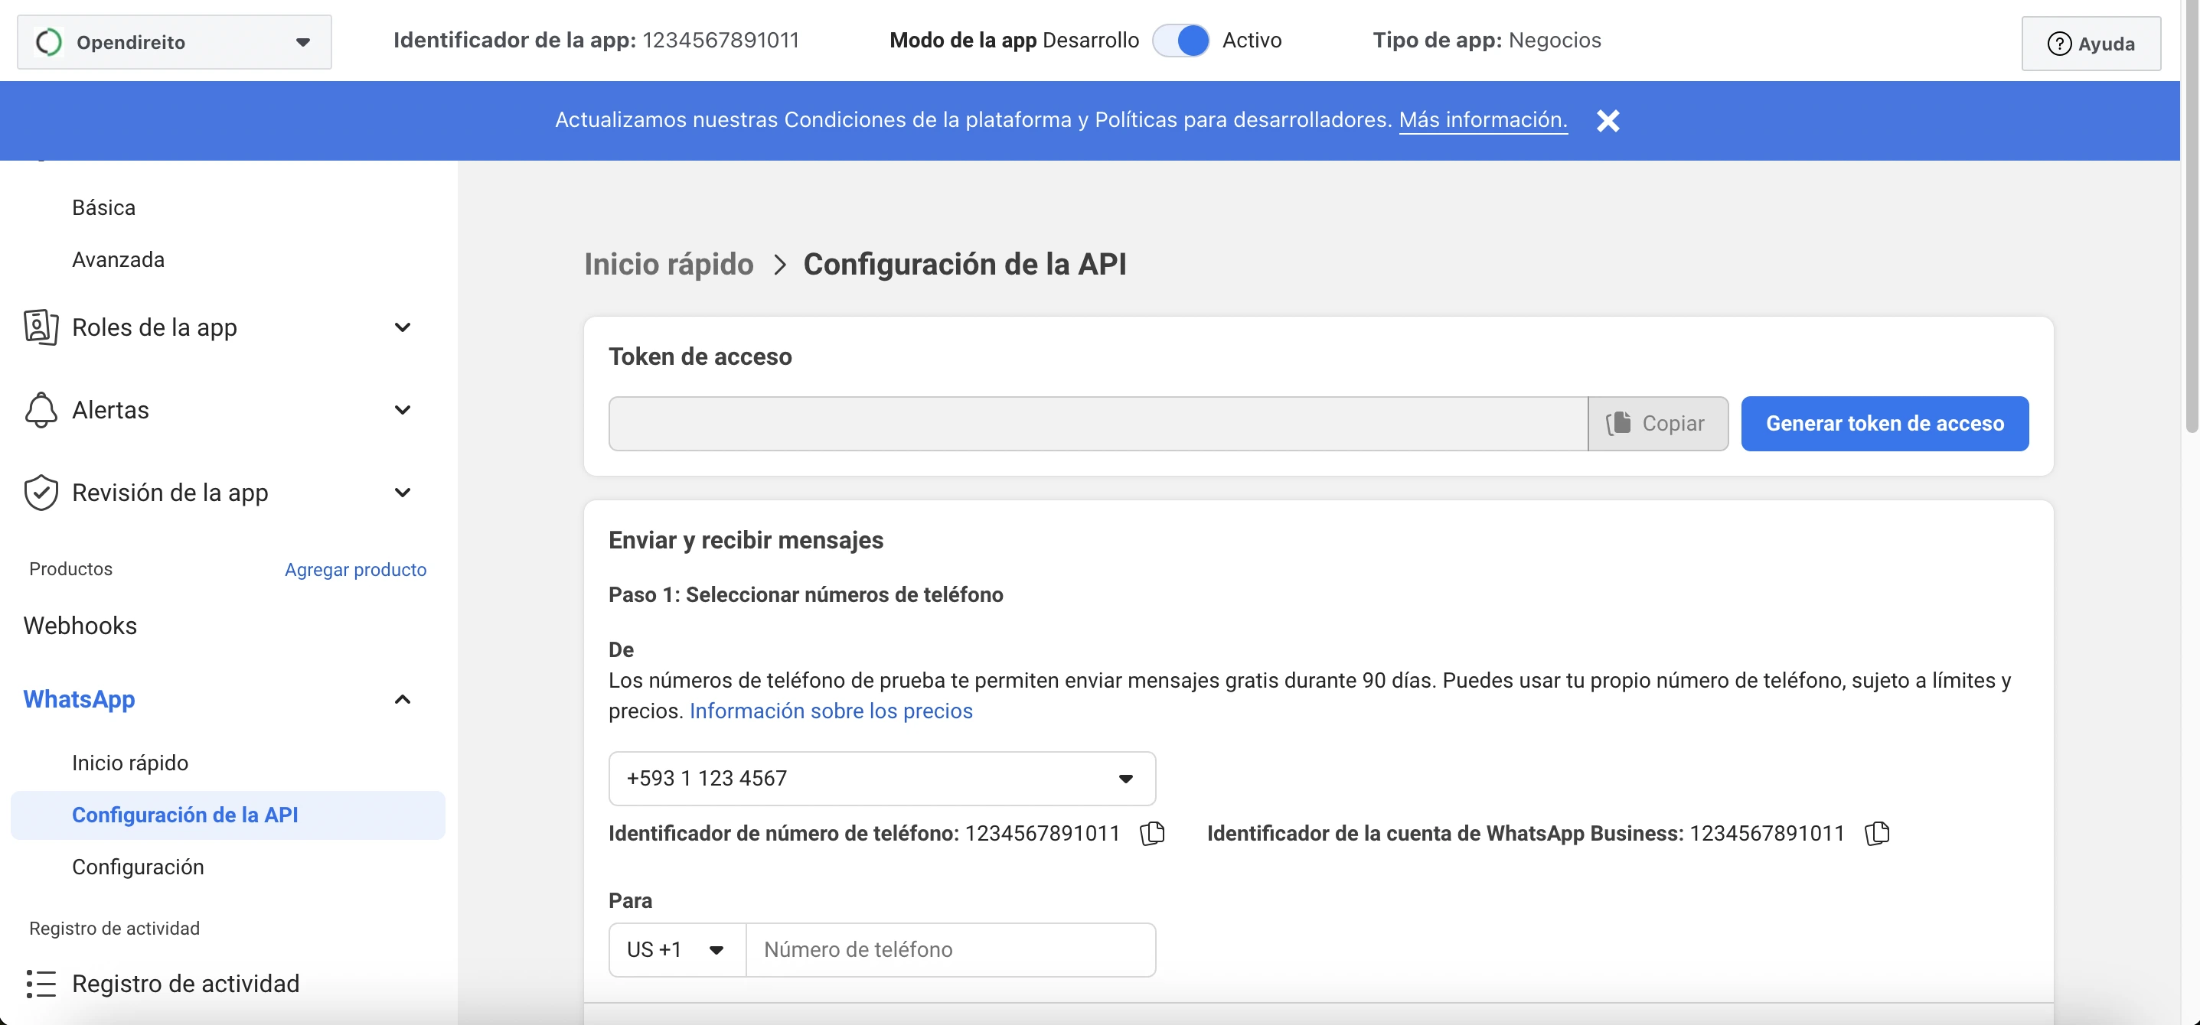Select Webhooks in the sidebar
Viewport: 2200px width, 1025px height.
81,626
